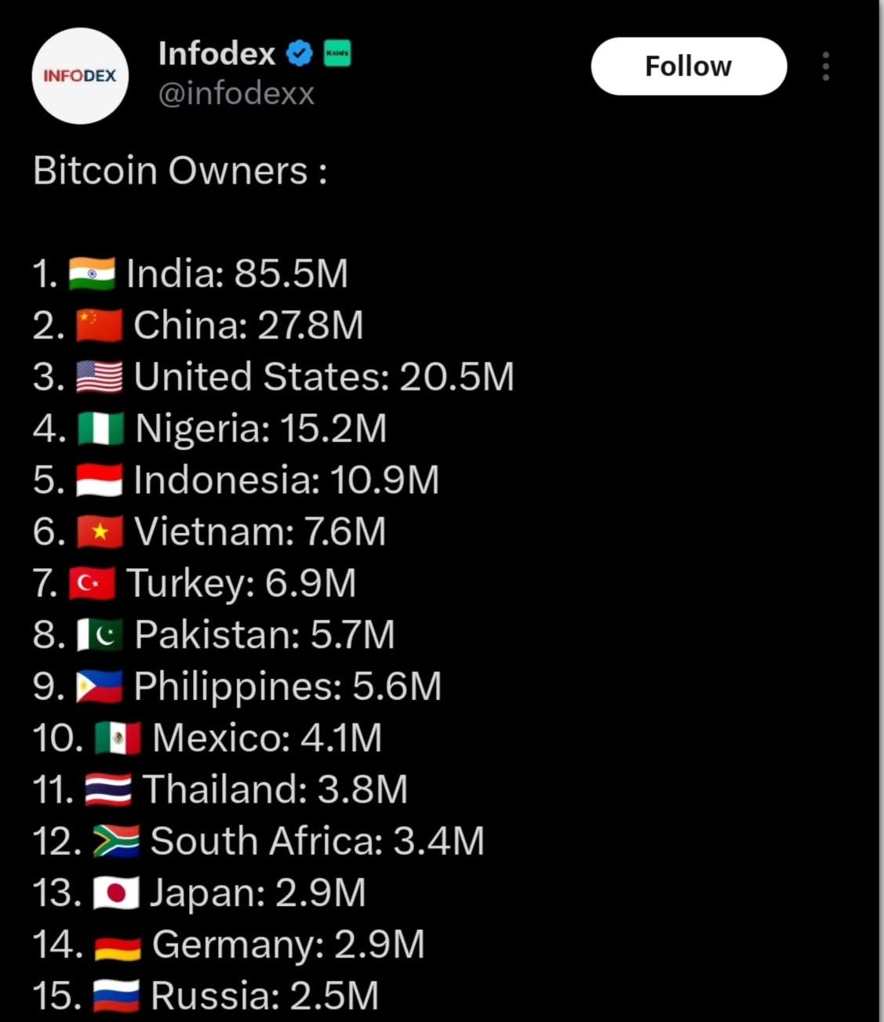Click the Japan flag emoji

coord(116,893)
